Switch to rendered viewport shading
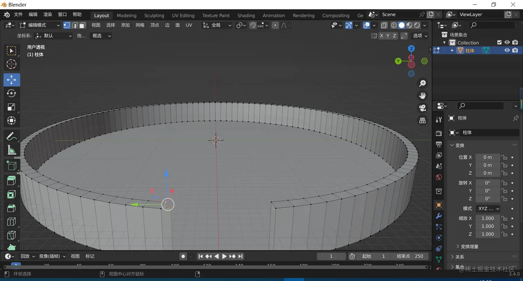Image resolution: width=523 pixels, height=281 pixels. tap(417, 25)
